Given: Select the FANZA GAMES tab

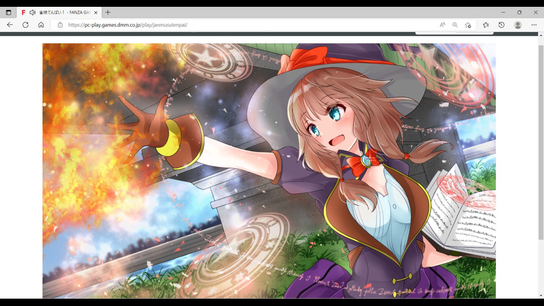Looking at the screenshot, I should pyautogui.click(x=59, y=12).
